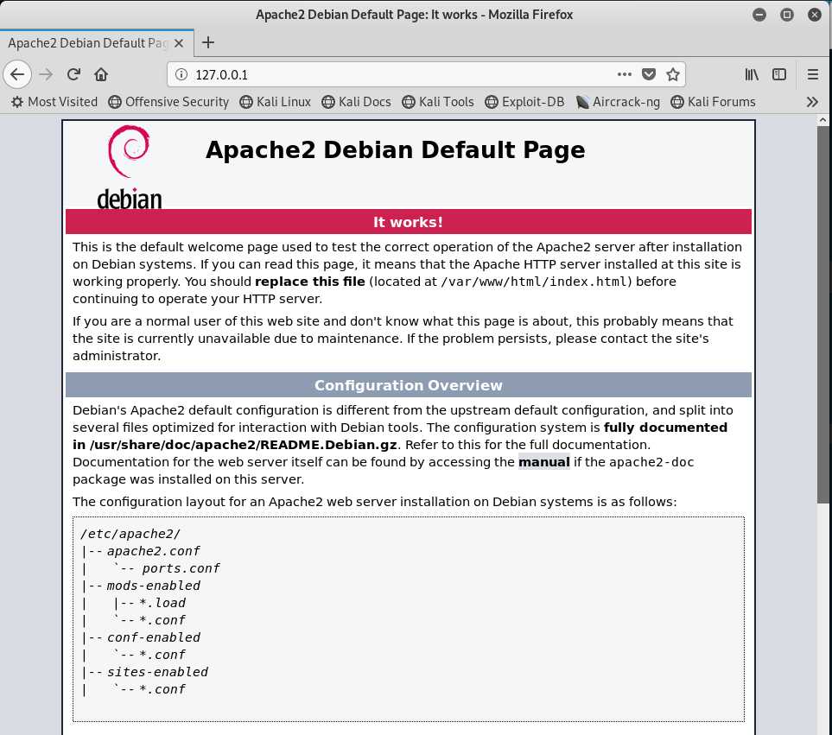Open the Kali Forums bookmark
Image resolution: width=832 pixels, height=735 pixels.
pyautogui.click(x=713, y=102)
